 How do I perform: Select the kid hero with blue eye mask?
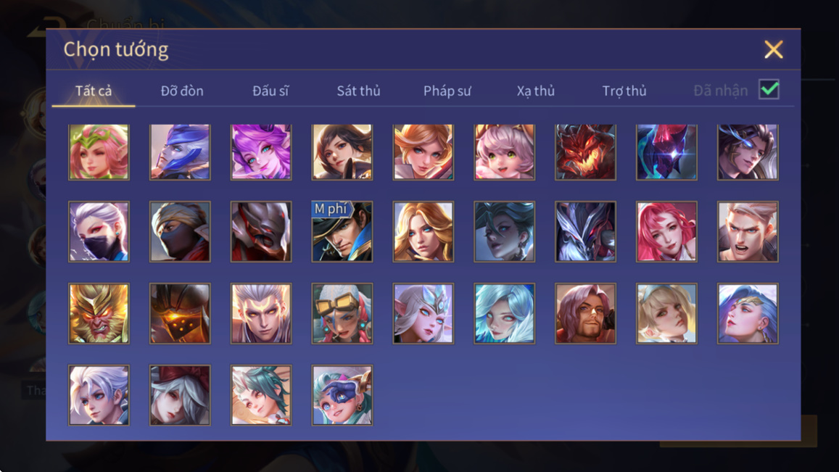coord(342,395)
